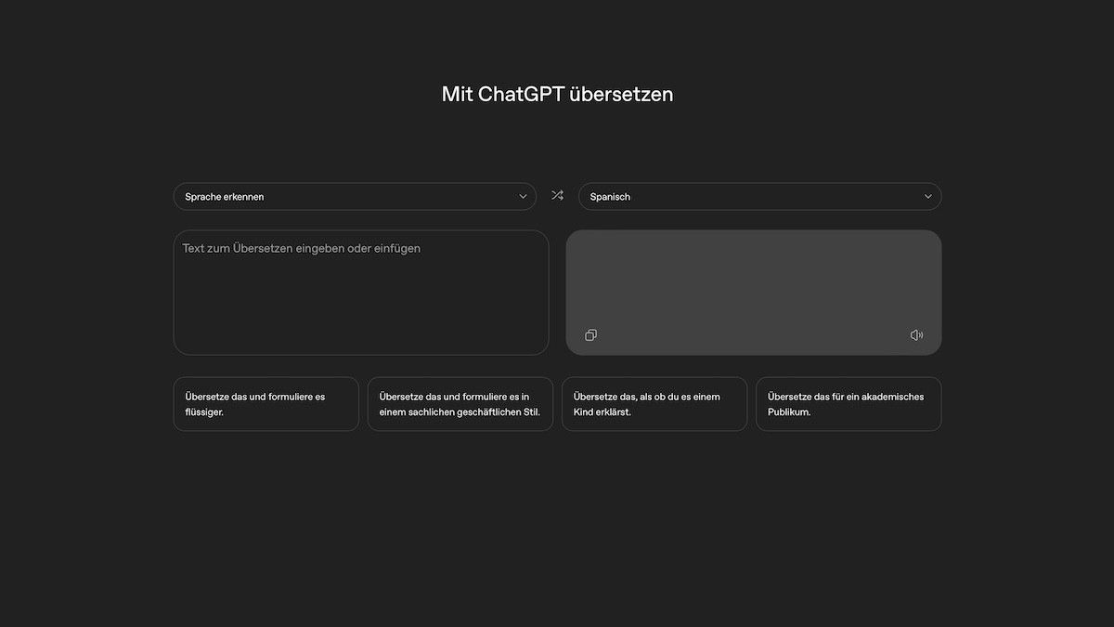
Task: Click the chevron in the source language selector
Action: coord(523,197)
